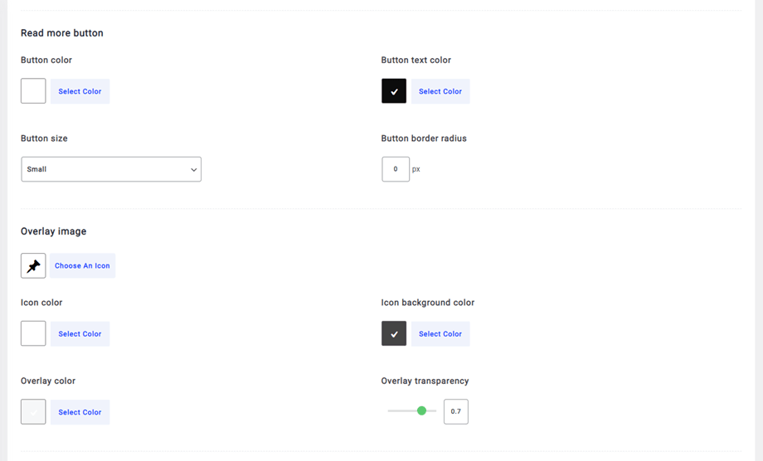Image resolution: width=763 pixels, height=461 pixels.
Task: Click the dark Icon background color swatch
Action: point(394,333)
